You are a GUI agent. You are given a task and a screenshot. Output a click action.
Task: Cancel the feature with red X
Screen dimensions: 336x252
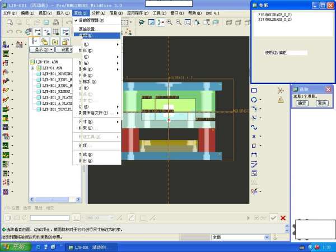(x=283, y=218)
